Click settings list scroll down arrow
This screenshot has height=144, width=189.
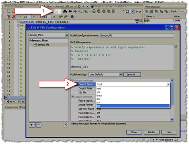click(172, 119)
